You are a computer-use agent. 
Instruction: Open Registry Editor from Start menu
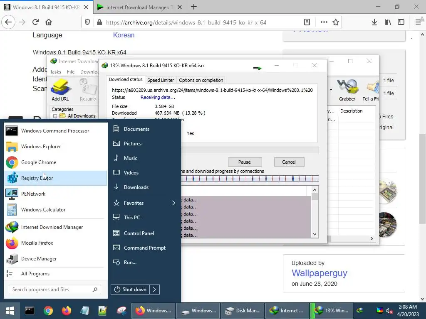(56, 178)
